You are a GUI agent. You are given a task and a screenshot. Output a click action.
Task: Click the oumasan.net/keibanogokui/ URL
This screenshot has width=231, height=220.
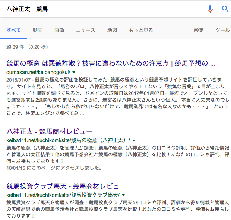[38, 72]
